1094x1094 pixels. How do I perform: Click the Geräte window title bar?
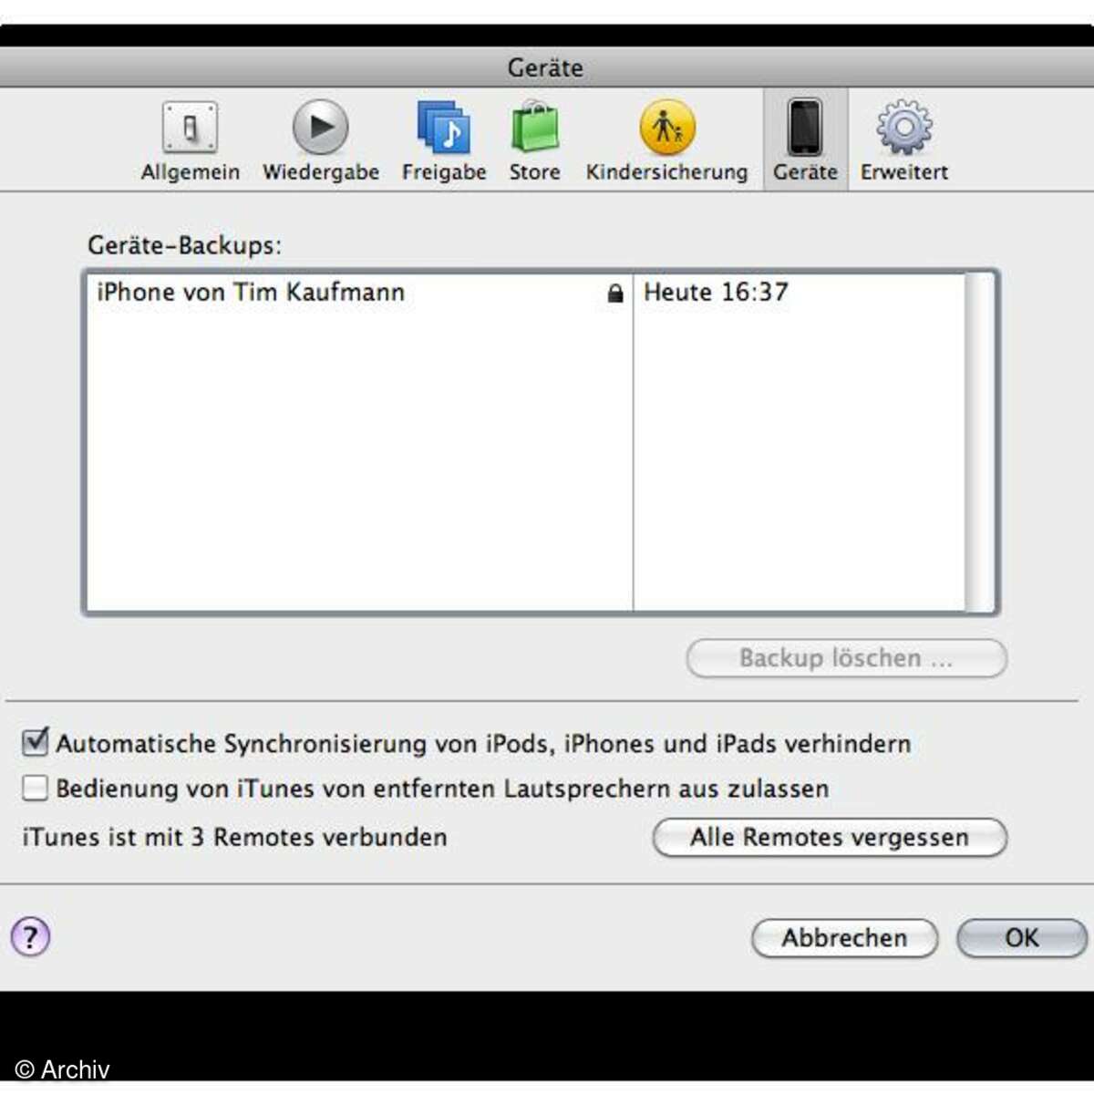pyautogui.click(x=545, y=67)
